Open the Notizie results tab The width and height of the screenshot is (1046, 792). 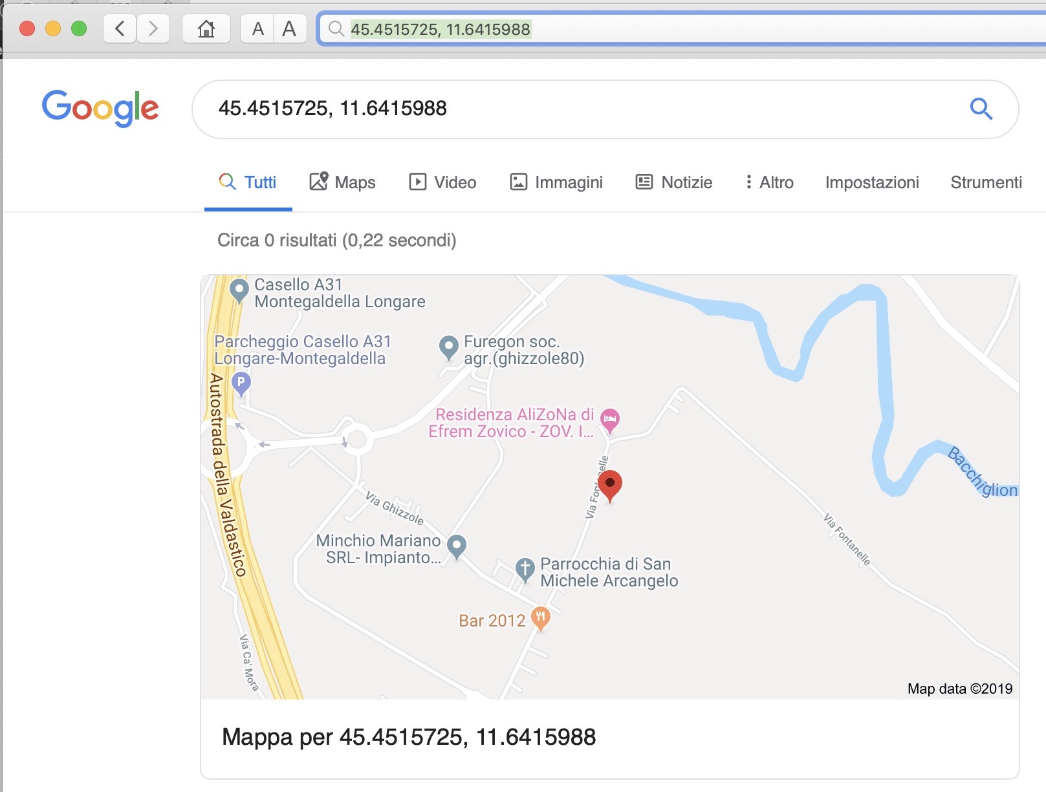tap(674, 182)
